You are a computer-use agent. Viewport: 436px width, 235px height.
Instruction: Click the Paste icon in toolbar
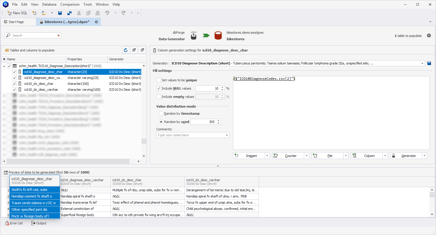click(98, 13)
